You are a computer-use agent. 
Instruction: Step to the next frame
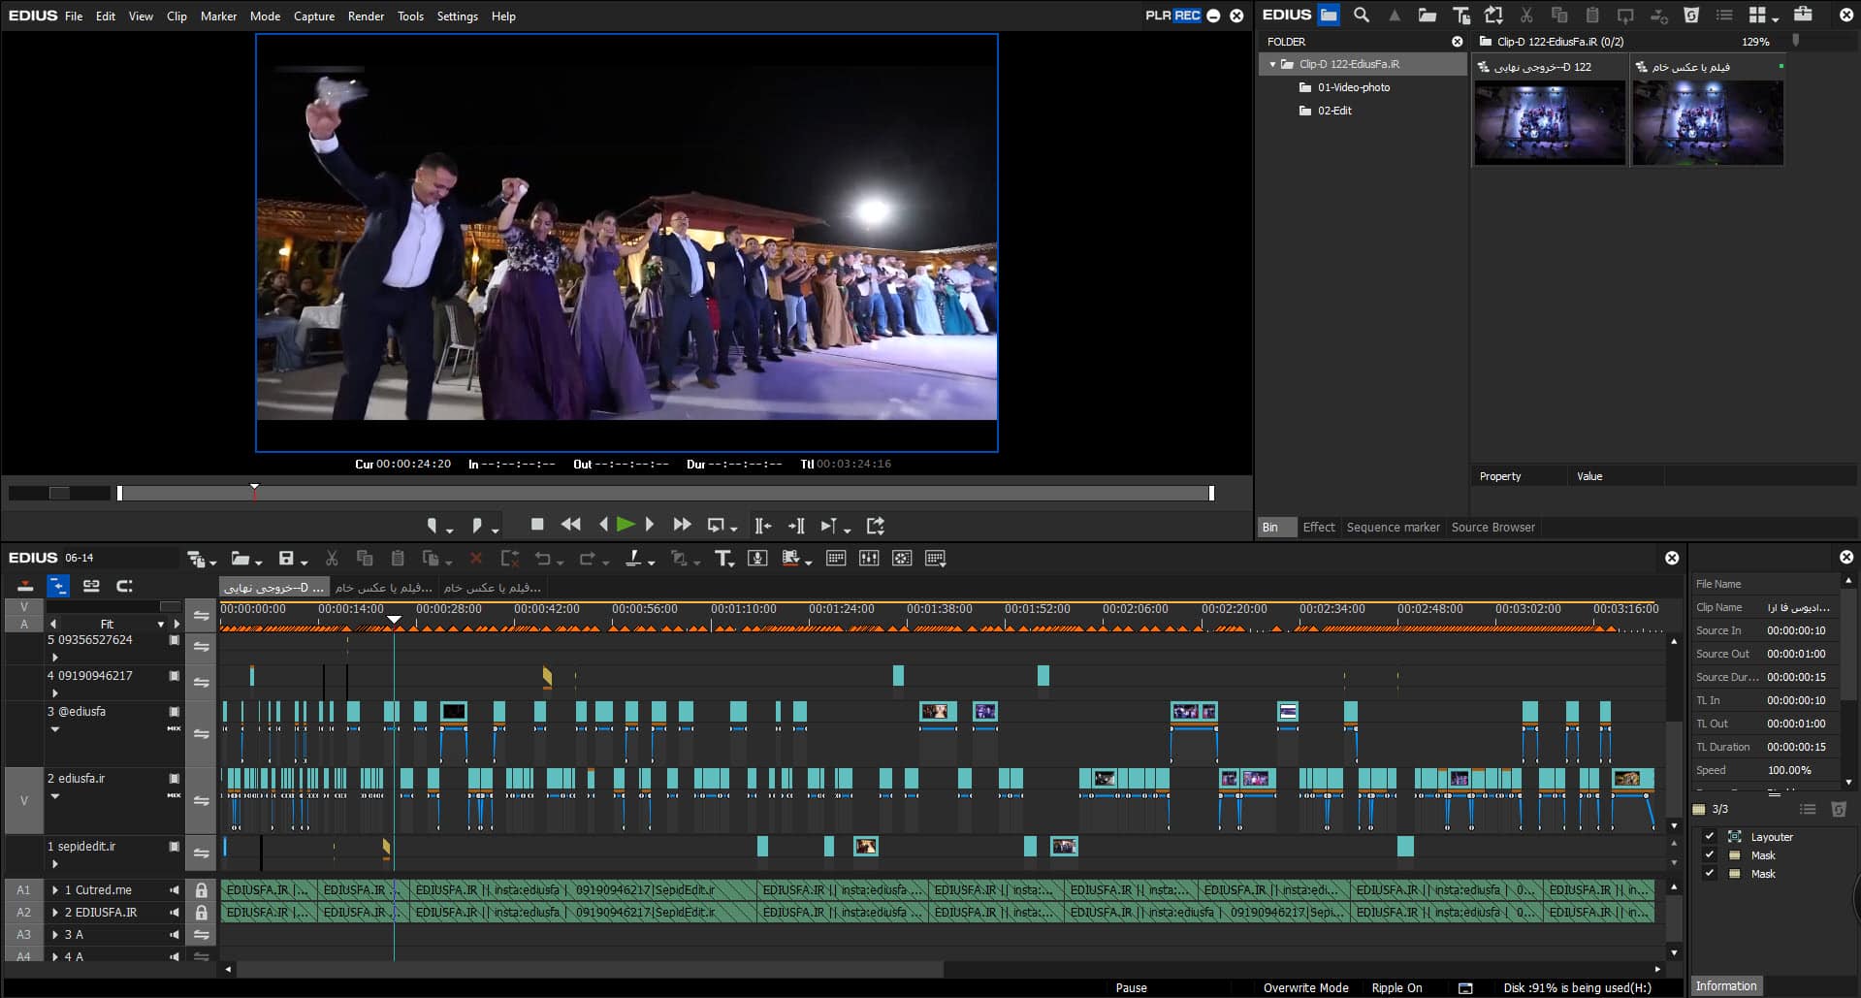650,525
